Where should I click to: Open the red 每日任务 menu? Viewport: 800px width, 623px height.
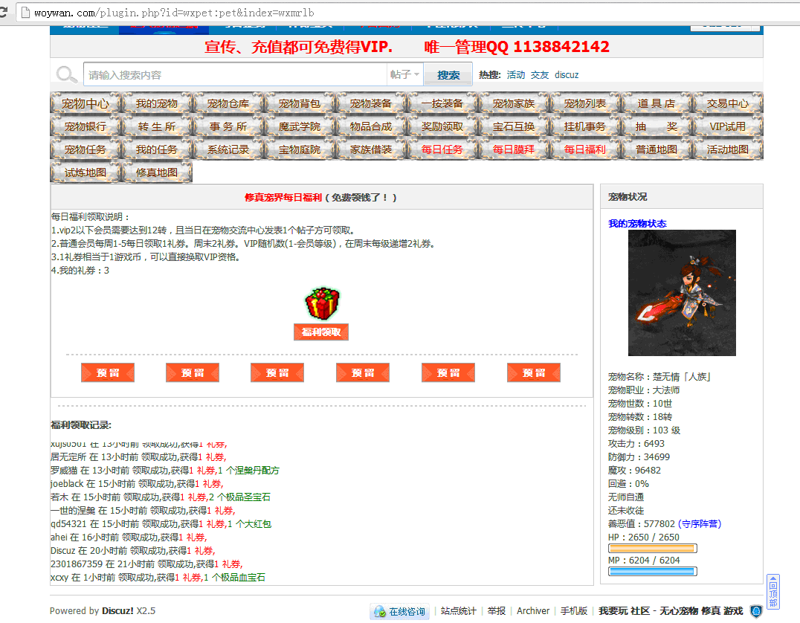point(442,149)
